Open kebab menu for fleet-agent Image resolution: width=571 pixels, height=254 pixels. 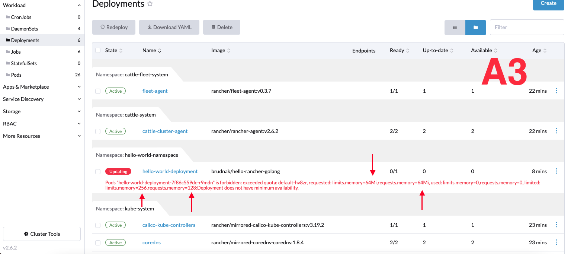[x=556, y=91]
